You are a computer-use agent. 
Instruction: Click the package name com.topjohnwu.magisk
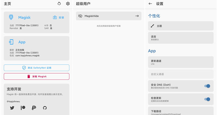coord(27,56)
